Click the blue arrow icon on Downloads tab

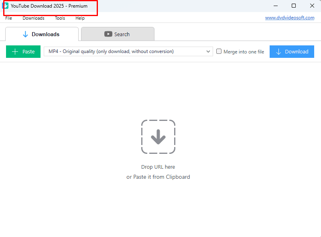pyautogui.click(x=25, y=34)
